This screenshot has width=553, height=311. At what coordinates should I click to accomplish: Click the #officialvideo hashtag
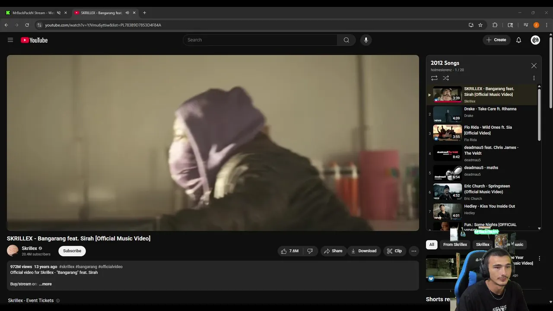coord(110,267)
